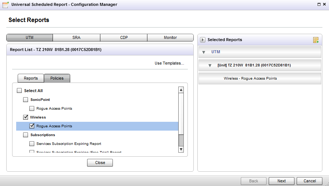Image resolution: width=329 pixels, height=186 pixels.
Task: Check the Select All checkbox
Action: tap(19, 91)
